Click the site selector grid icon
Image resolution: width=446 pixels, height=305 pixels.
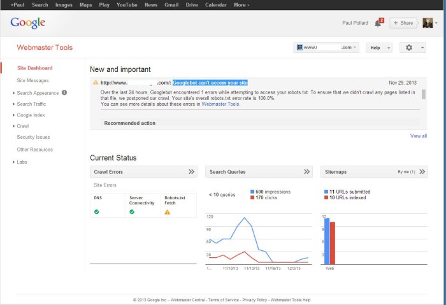coord(299,48)
